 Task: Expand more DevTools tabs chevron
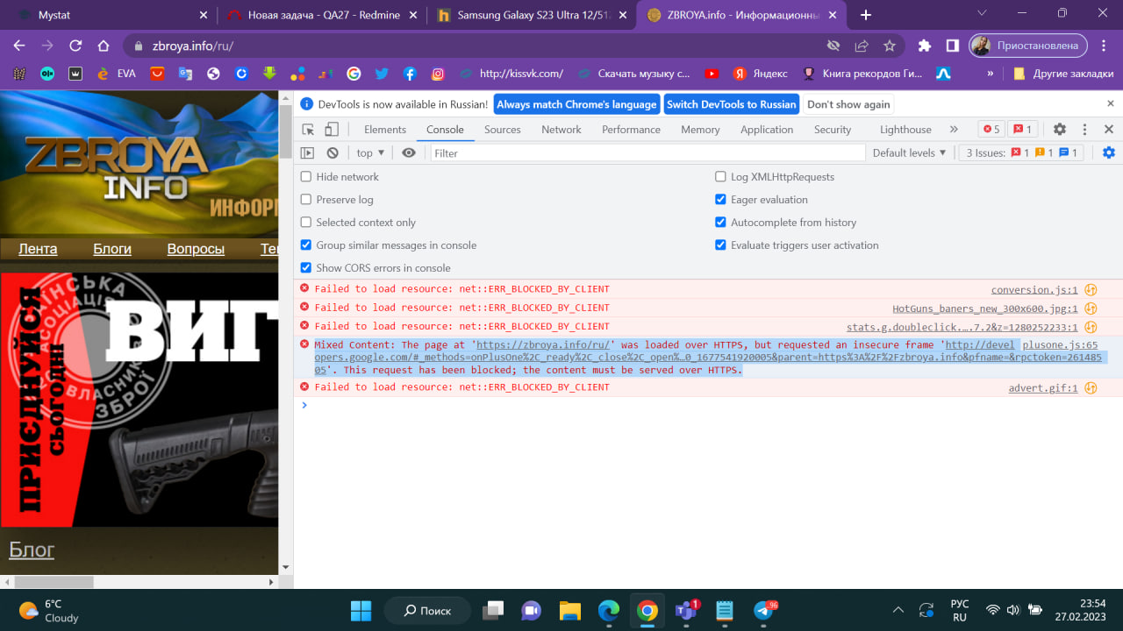(x=954, y=130)
